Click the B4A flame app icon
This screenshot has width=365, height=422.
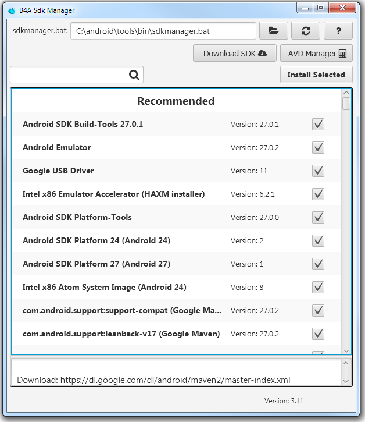click(x=12, y=10)
